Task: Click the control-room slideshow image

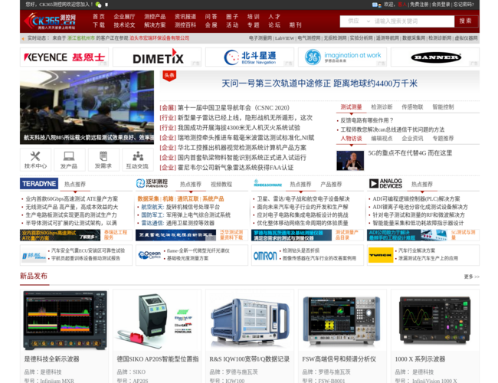Action: (x=87, y=107)
